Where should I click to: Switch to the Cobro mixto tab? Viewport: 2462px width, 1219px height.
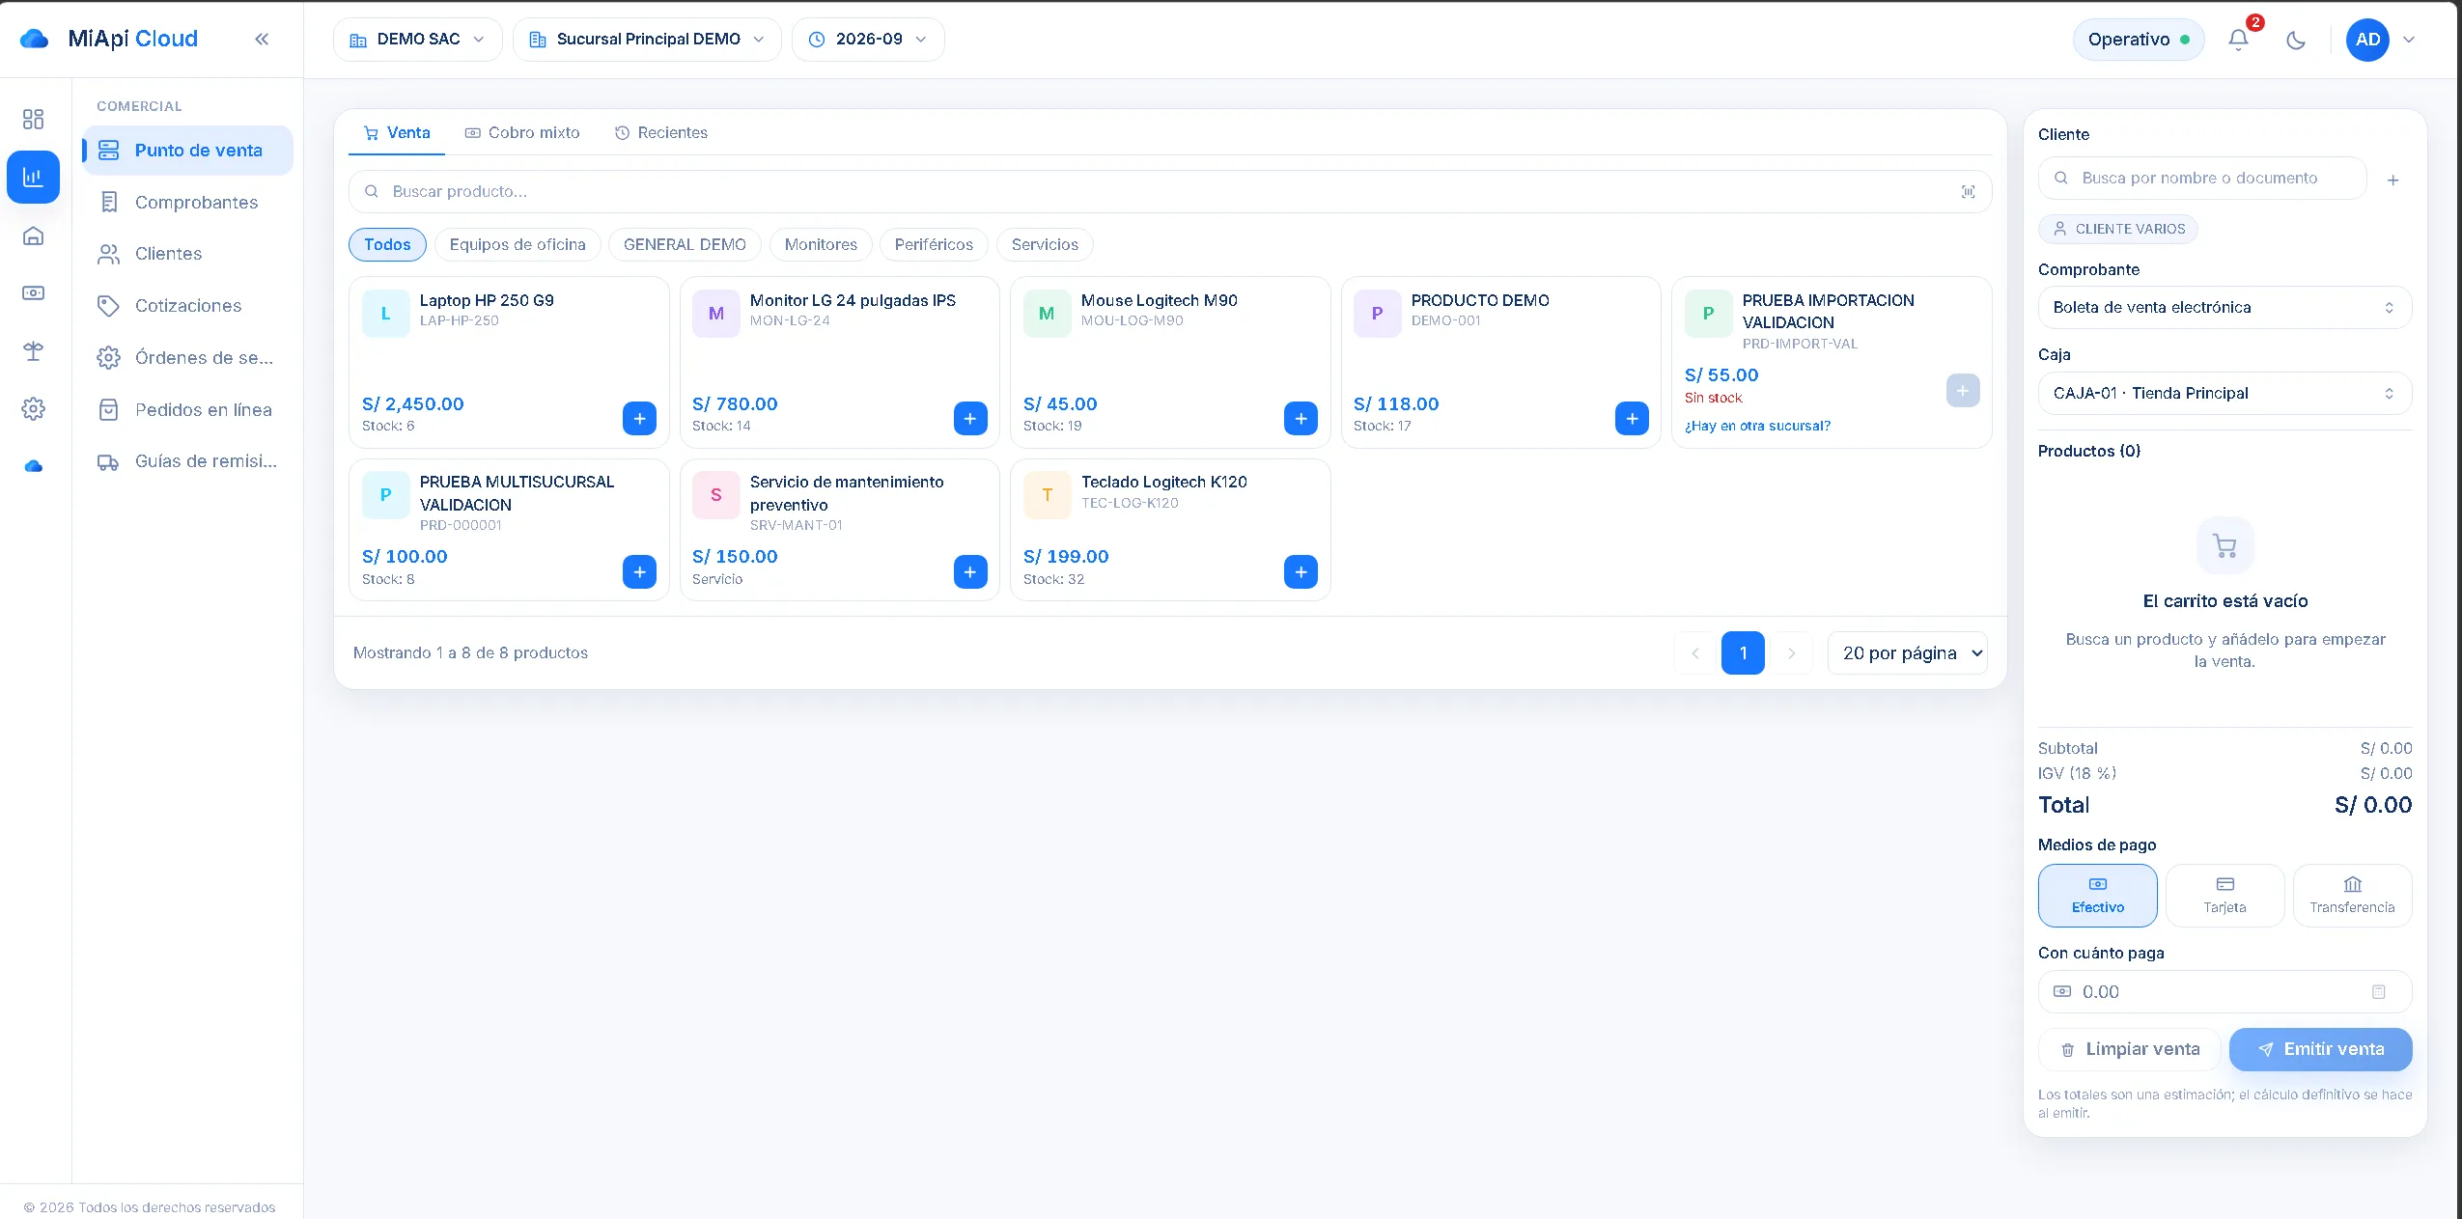522,133
